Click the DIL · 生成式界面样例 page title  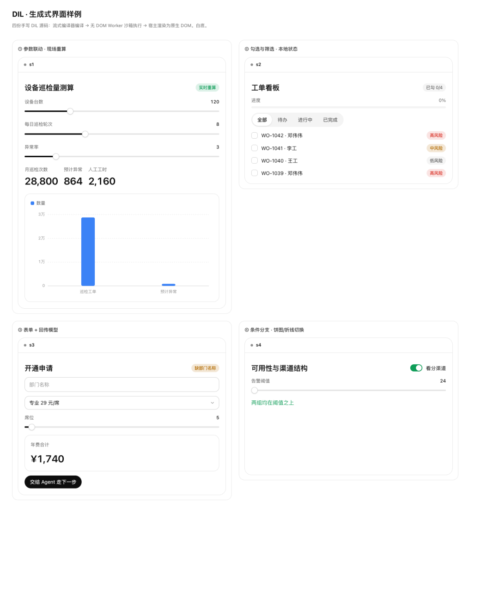click(x=47, y=14)
